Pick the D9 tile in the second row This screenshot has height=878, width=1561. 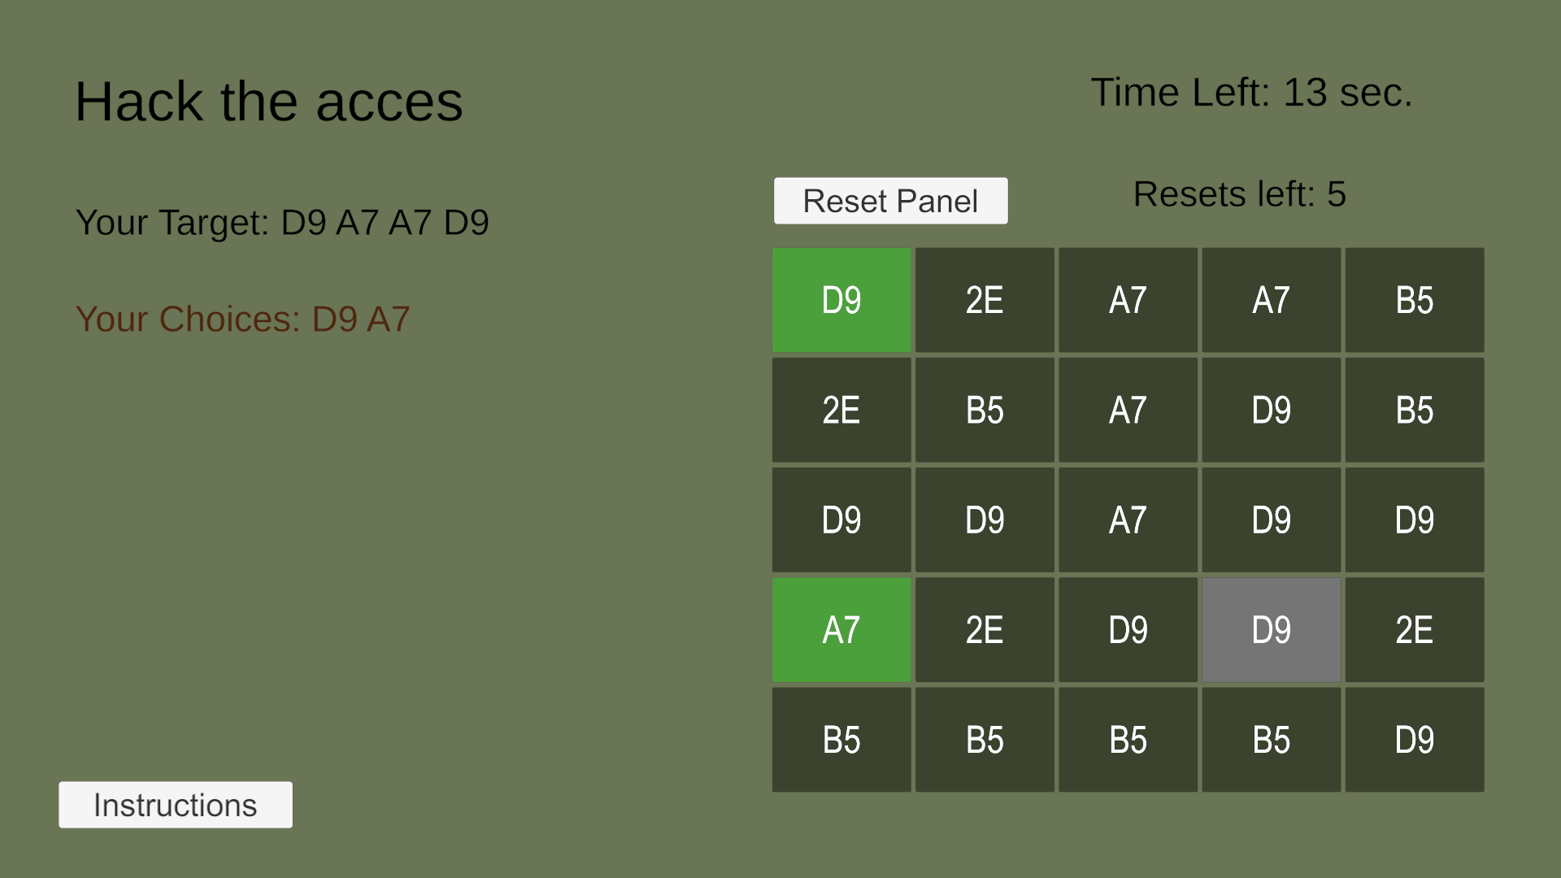click(1271, 410)
